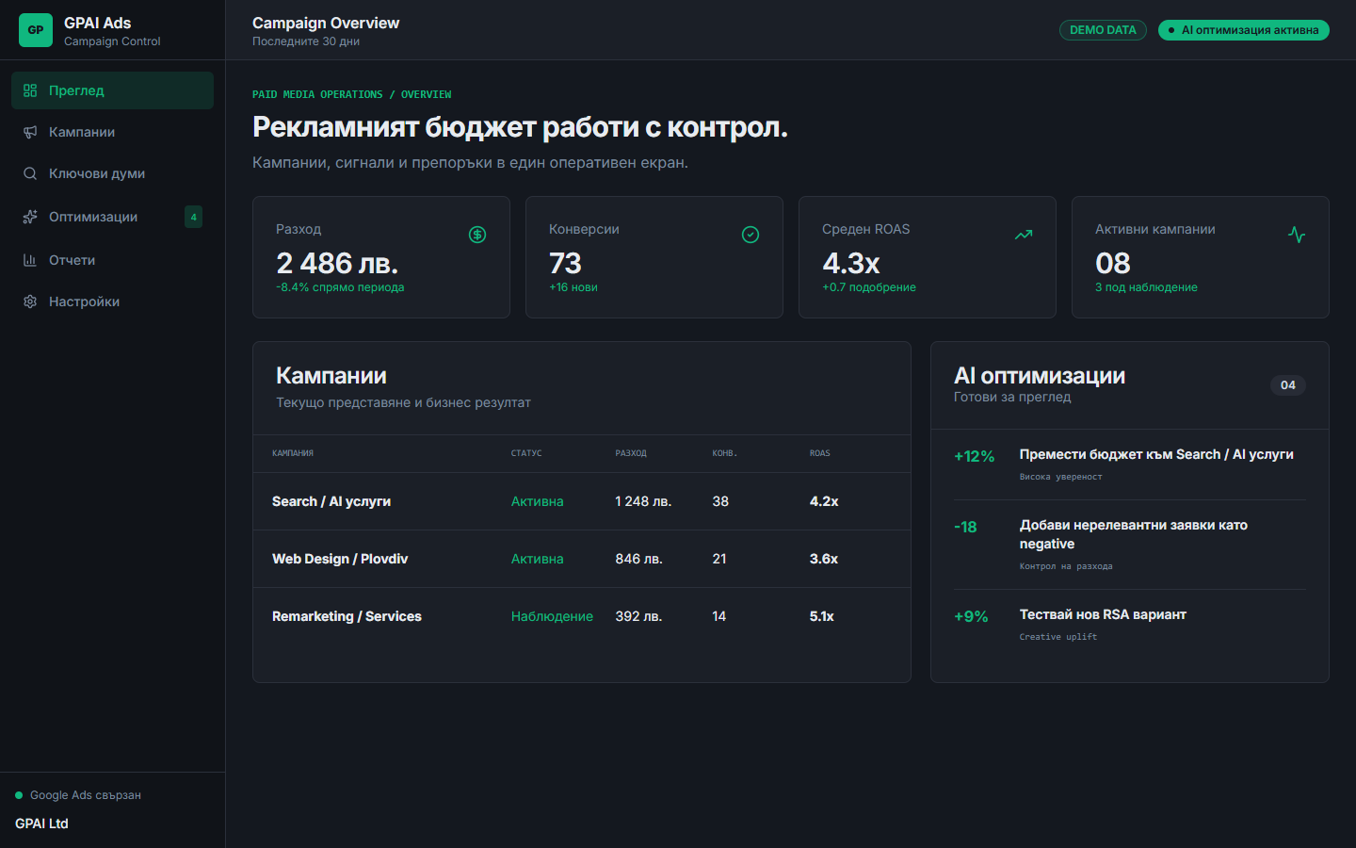Open the Отчети section
1356x848 pixels.
(112, 260)
